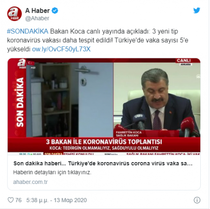Open the tweet info circle icon
Screen dimensions: 210x209
pos(197,200)
